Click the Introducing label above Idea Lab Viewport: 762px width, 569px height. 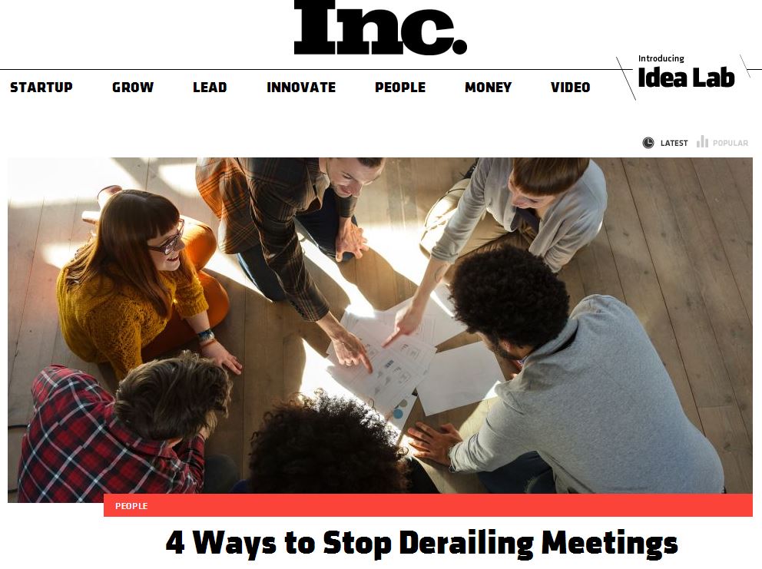pos(661,58)
